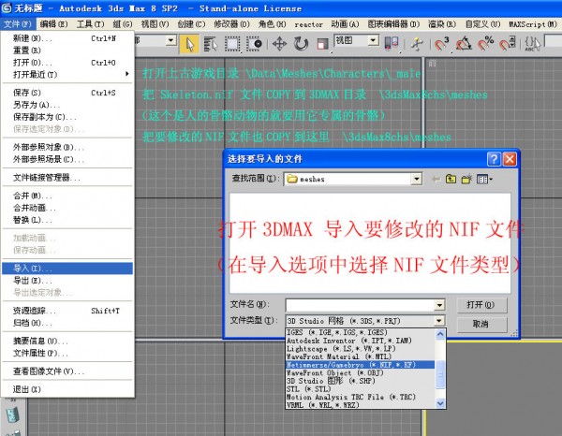
Task: Open the MAXScript(M) menu
Action: point(533,24)
